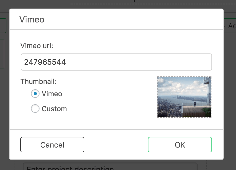Click the "Vimeo url:" label
This screenshot has width=236, height=170.
37,46
